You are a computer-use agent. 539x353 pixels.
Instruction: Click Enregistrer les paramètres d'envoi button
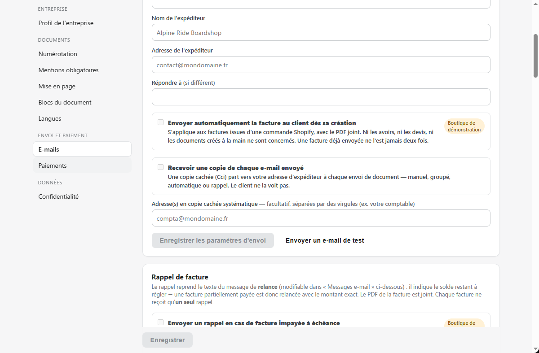pyautogui.click(x=213, y=240)
